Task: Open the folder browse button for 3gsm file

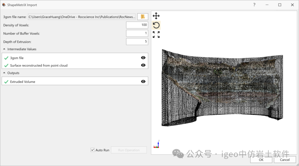Action: (143, 17)
